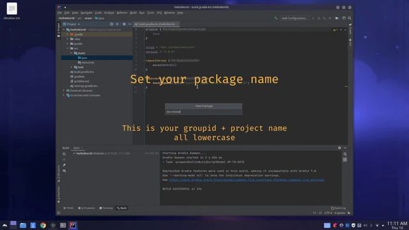Click the read-only lock icon in status bar
The height and width of the screenshot is (230, 409).
(349, 213)
